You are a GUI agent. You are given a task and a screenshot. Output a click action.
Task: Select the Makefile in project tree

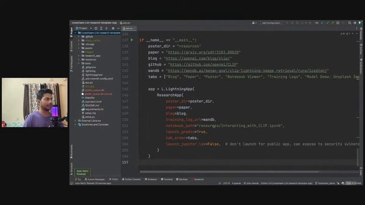[88, 98]
